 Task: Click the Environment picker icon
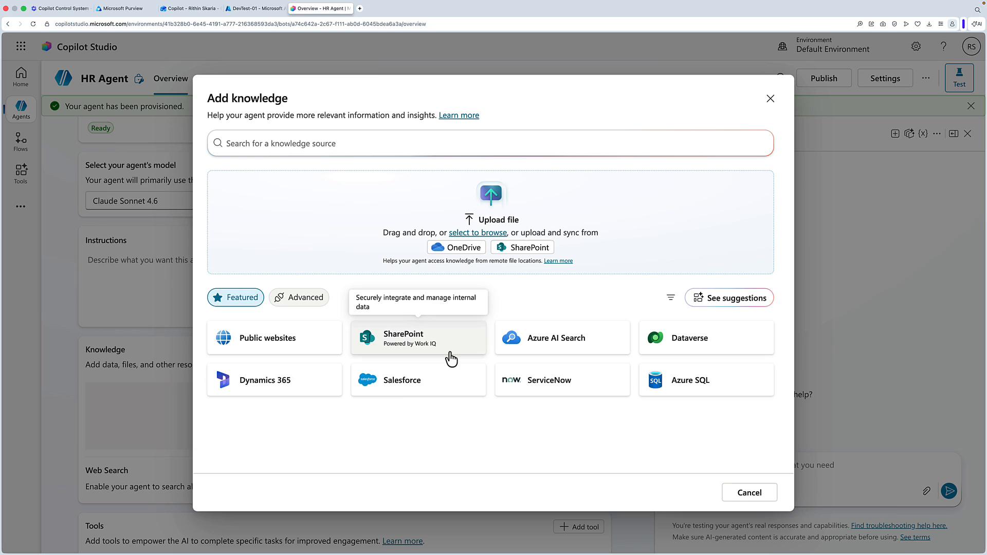coord(782,46)
